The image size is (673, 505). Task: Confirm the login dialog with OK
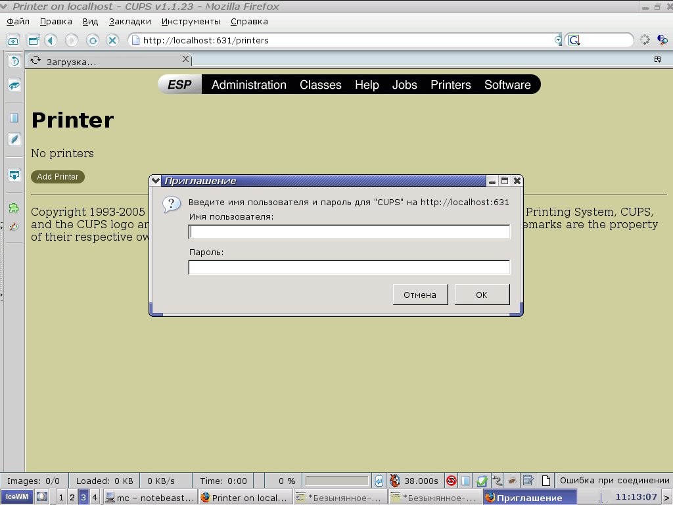tap(482, 295)
